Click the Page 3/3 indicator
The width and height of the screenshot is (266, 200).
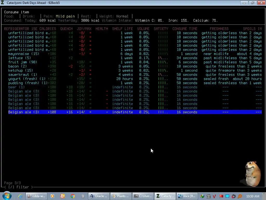tap(12, 183)
